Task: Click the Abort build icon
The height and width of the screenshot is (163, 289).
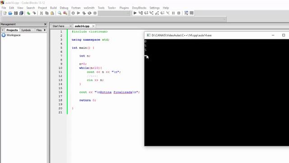Action: [95, 13]
